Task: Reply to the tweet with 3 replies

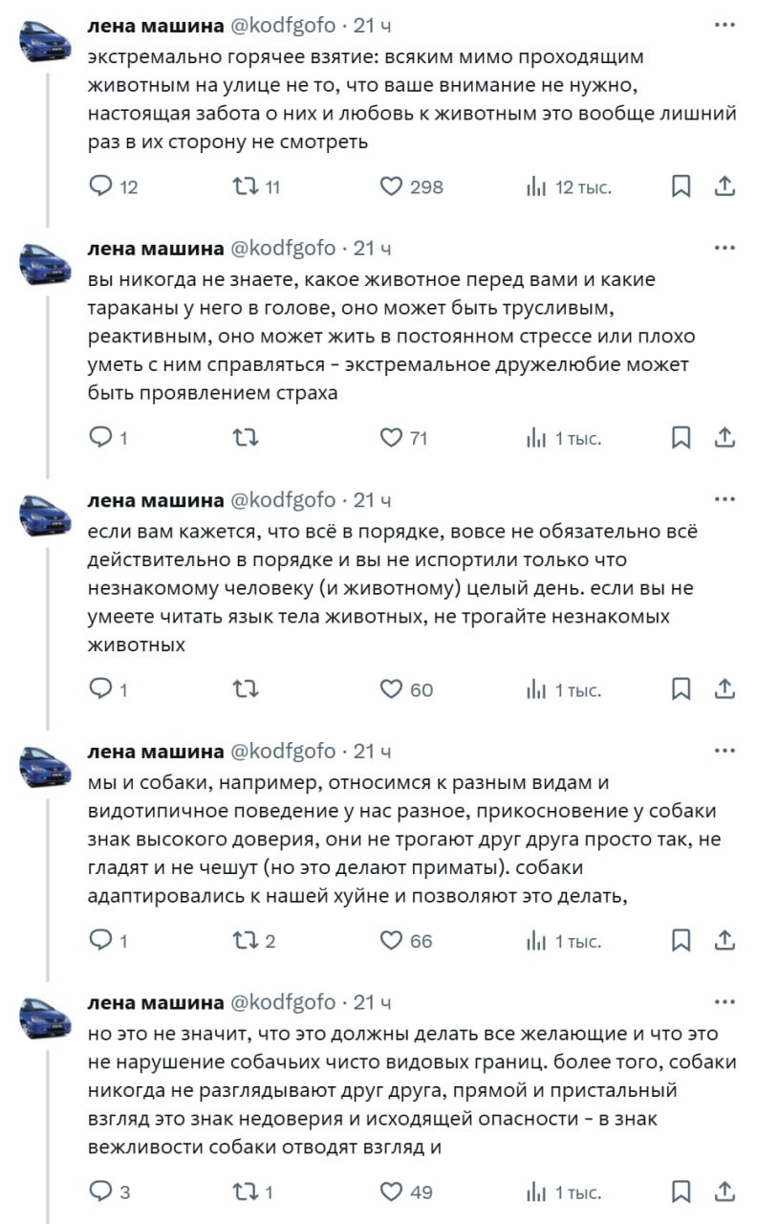Action: tap(101, 1191)
